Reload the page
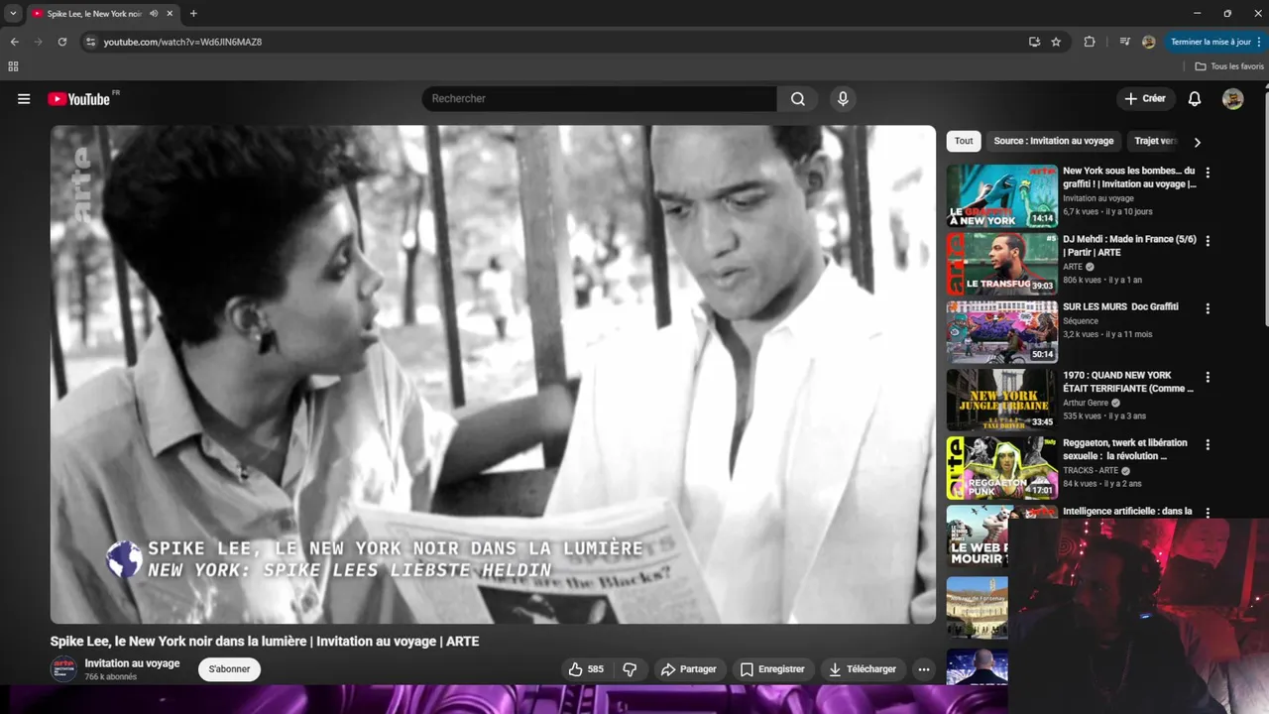 point(61,42)
